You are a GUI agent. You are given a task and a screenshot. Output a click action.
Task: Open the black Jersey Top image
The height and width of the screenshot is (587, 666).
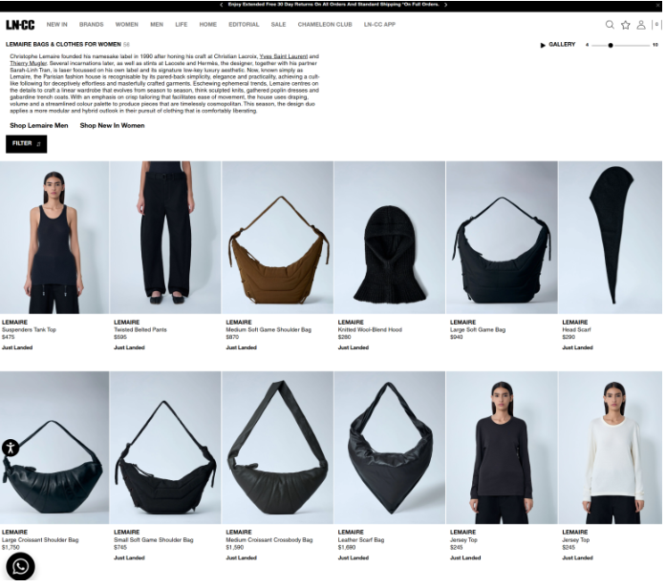tap(502, 448)
